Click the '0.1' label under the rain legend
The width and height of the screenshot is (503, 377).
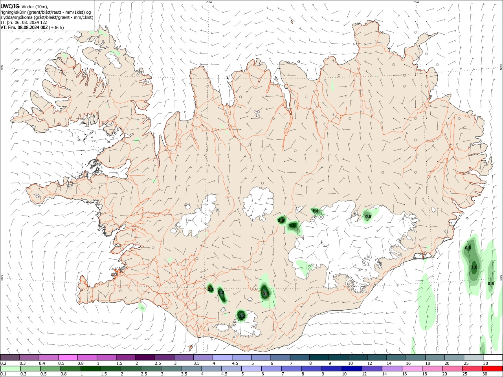coord(3,374)
